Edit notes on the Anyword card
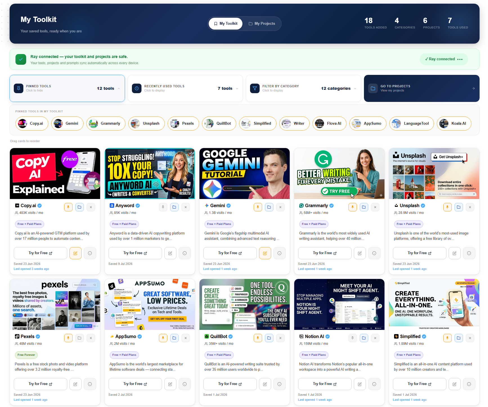Screen dimensions: 488x407 pos(170,253)
